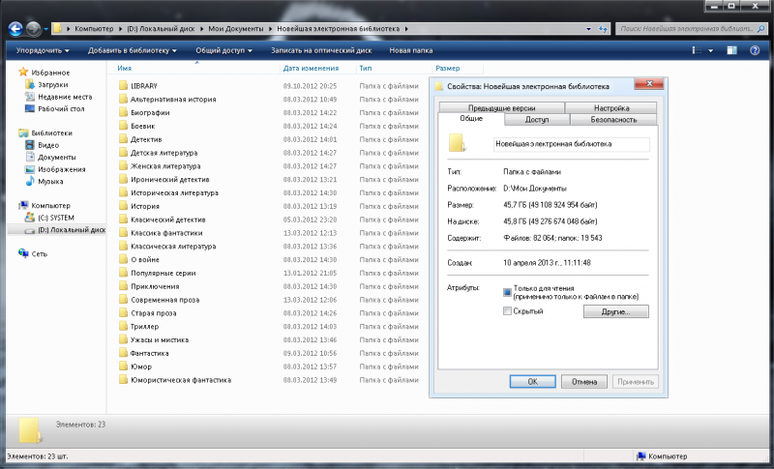The height and width of the screenshot is (469, 774).
Task: Open Недавние места in the sidebar
Action: point(58,97)
